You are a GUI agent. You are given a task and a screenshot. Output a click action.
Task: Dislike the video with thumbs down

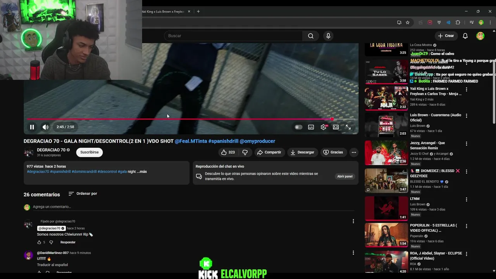(245, 152)
